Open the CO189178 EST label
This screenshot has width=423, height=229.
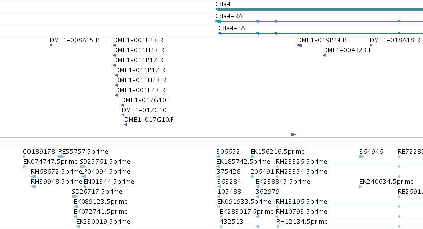pyautogui.click(x=39, y=152)
